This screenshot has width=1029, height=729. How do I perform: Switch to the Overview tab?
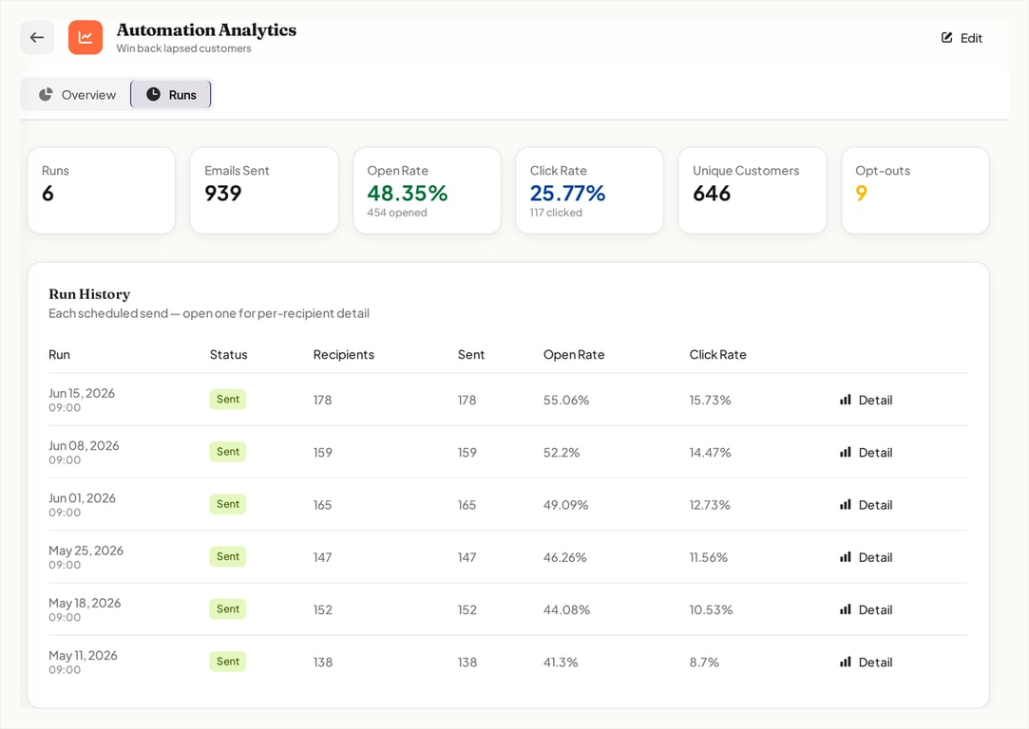78,94
